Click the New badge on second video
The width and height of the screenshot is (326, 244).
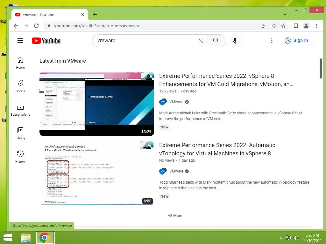tap(164, 196)
